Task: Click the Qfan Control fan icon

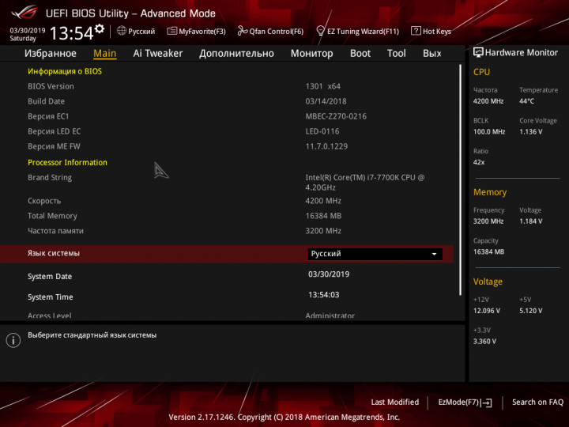Action: [243, 31]
